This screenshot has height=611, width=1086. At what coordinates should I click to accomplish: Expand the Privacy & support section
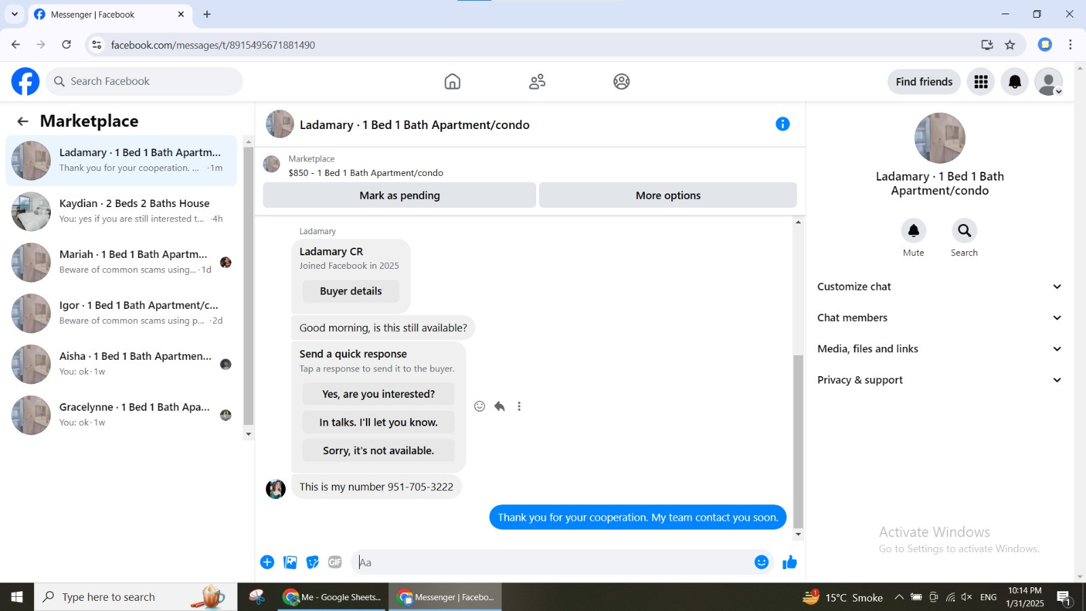pyautogui.click(x=940, y=380)
